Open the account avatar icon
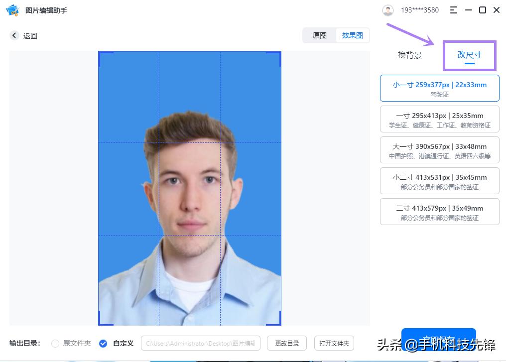The image size is (506, 362). click(x=388, y=10)
